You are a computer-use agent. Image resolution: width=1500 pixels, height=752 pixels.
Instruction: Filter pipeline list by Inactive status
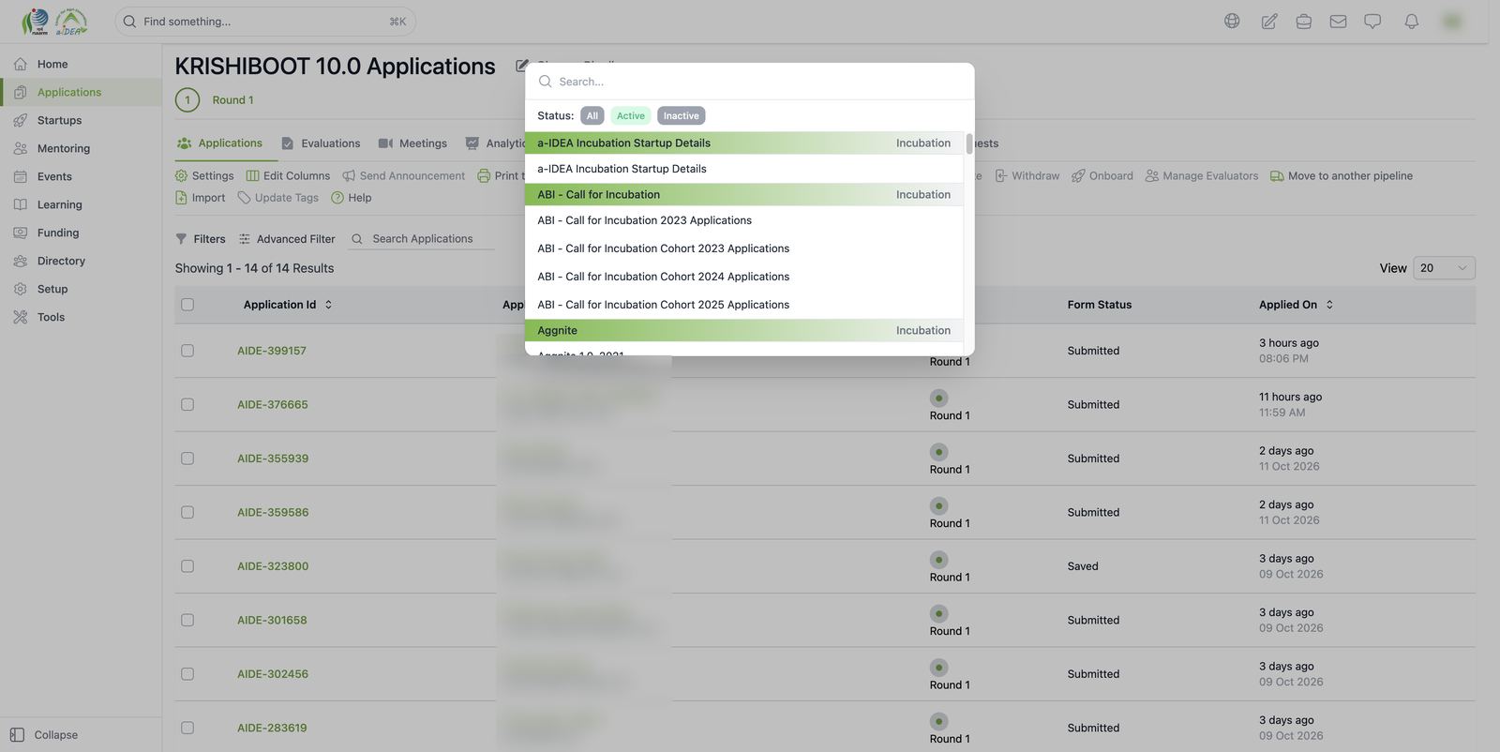pyautogui.click(x=682, y=115)
